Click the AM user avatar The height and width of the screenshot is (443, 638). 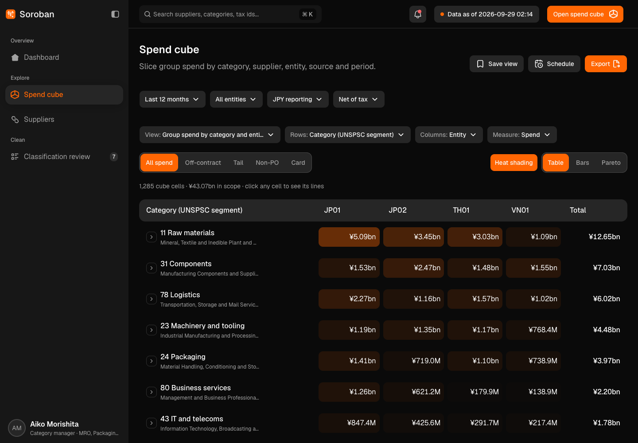(17, 428)
